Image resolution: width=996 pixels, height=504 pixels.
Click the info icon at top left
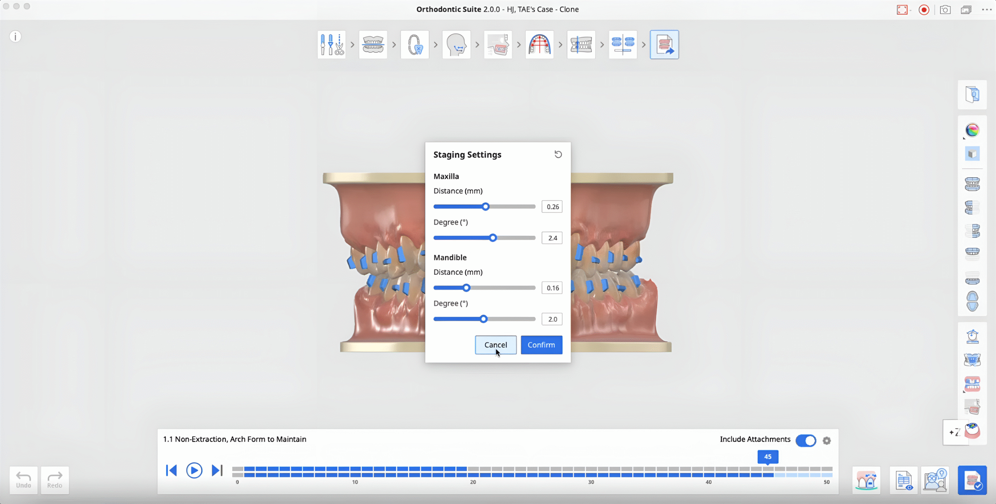(x=15, y=37)
